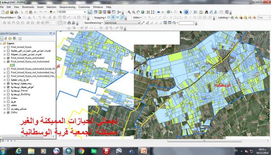Enable the Final_Joined_Hyaza layer checkbox
Screen dimensions: 271x155
tap(9, 47)
